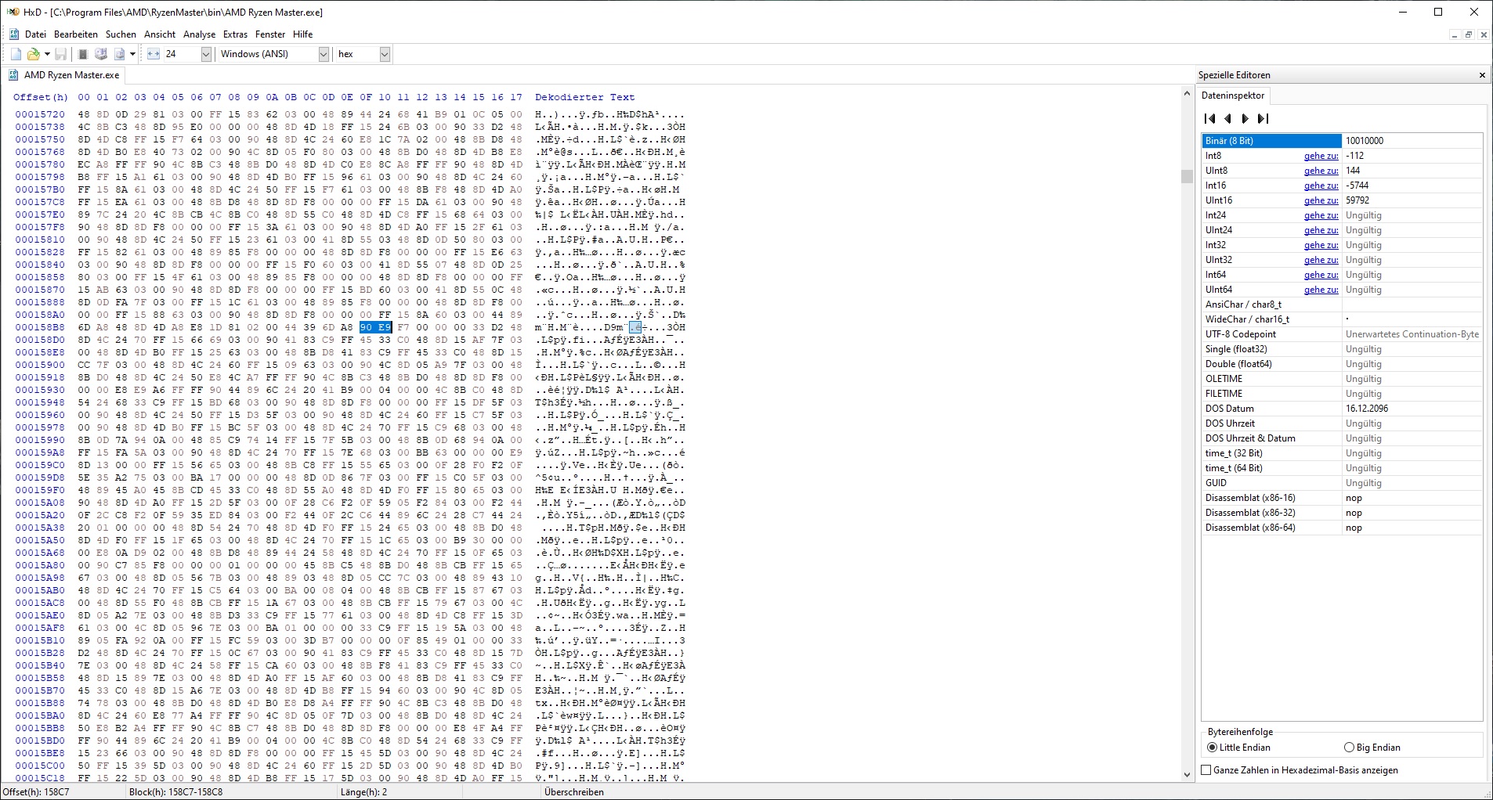Screen dimensions: 1493x800
Task: Click the DOS Datum value 16.12.2096
Action: click(x=1367, y=409)
